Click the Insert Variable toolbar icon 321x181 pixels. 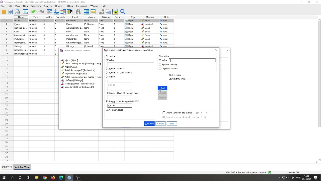point(93,12)
